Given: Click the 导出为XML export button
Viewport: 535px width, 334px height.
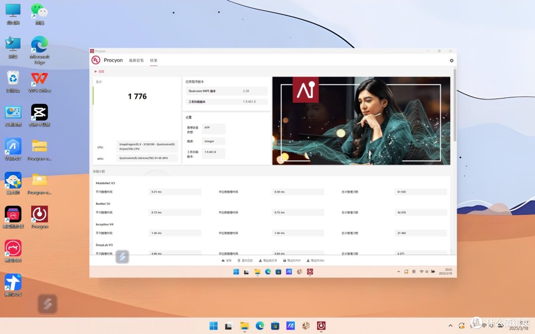Looking at the screenshot, I should [315, 260].
